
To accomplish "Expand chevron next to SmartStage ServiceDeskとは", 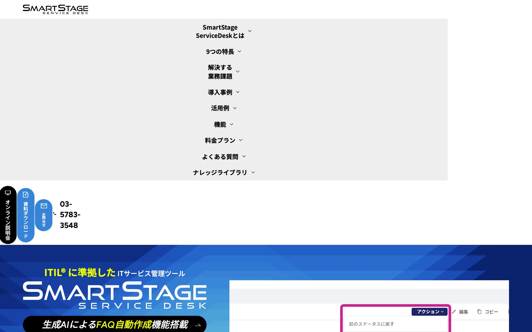I will [x=250, y=31].
